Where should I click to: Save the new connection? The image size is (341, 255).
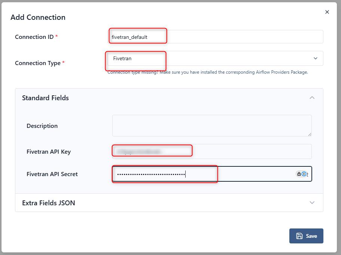coord(306,236)
